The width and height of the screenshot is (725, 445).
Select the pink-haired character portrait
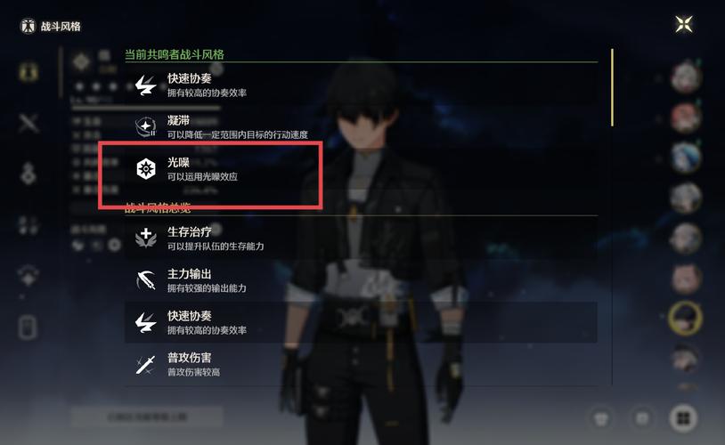686,117
